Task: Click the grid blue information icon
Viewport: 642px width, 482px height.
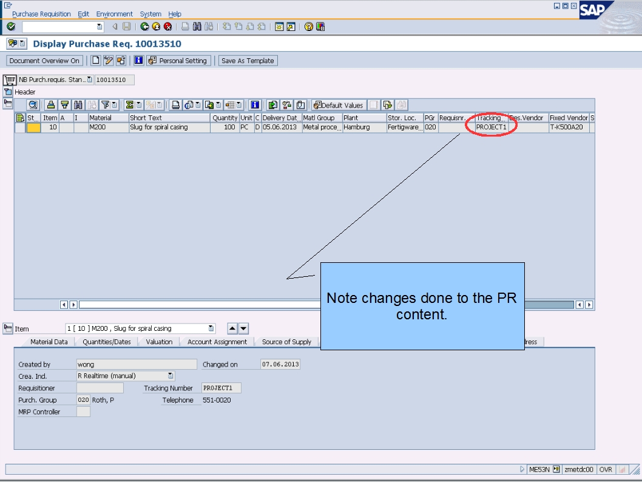Action: coord(255,105)
